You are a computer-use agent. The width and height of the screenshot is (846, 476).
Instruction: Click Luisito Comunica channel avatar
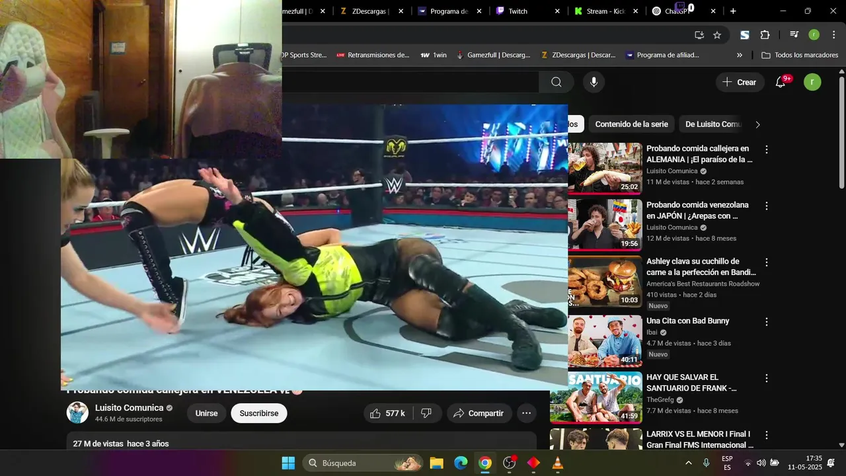(77, 413)
